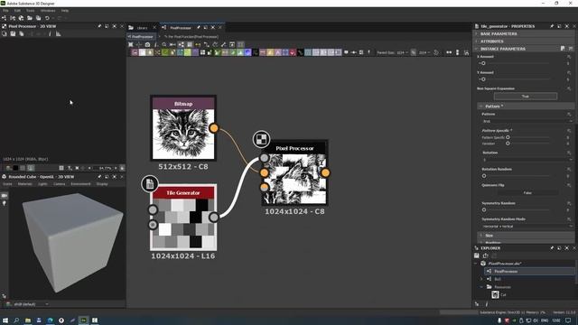Select the Bitmap node
578x325 pixels.
(183, 128)
